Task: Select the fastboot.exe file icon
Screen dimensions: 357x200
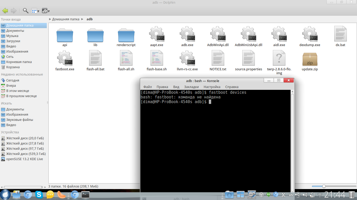Action: pos(65,59)
